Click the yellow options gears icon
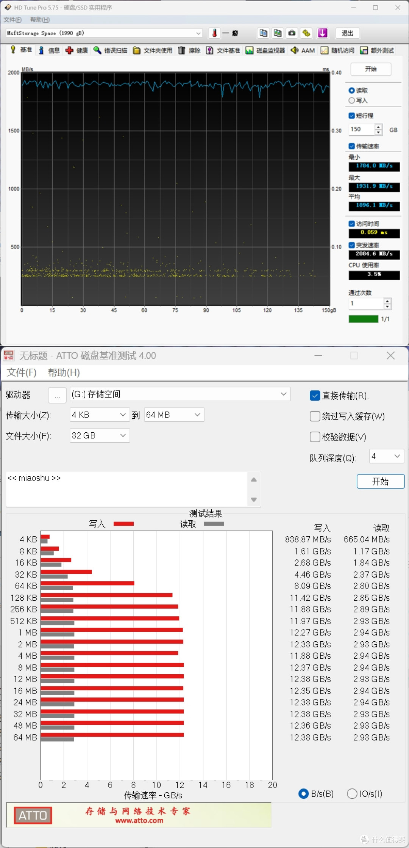409x848 pixels. (306, 33)
